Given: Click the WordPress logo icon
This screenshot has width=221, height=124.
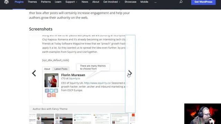Looking at the screenshot, I should tap(6, 2).
